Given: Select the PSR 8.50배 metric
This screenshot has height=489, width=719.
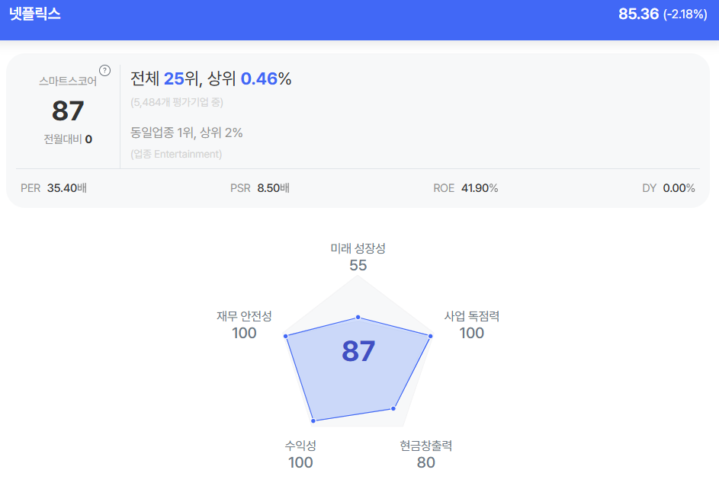Looking at the screenshot, I should 259,188.
